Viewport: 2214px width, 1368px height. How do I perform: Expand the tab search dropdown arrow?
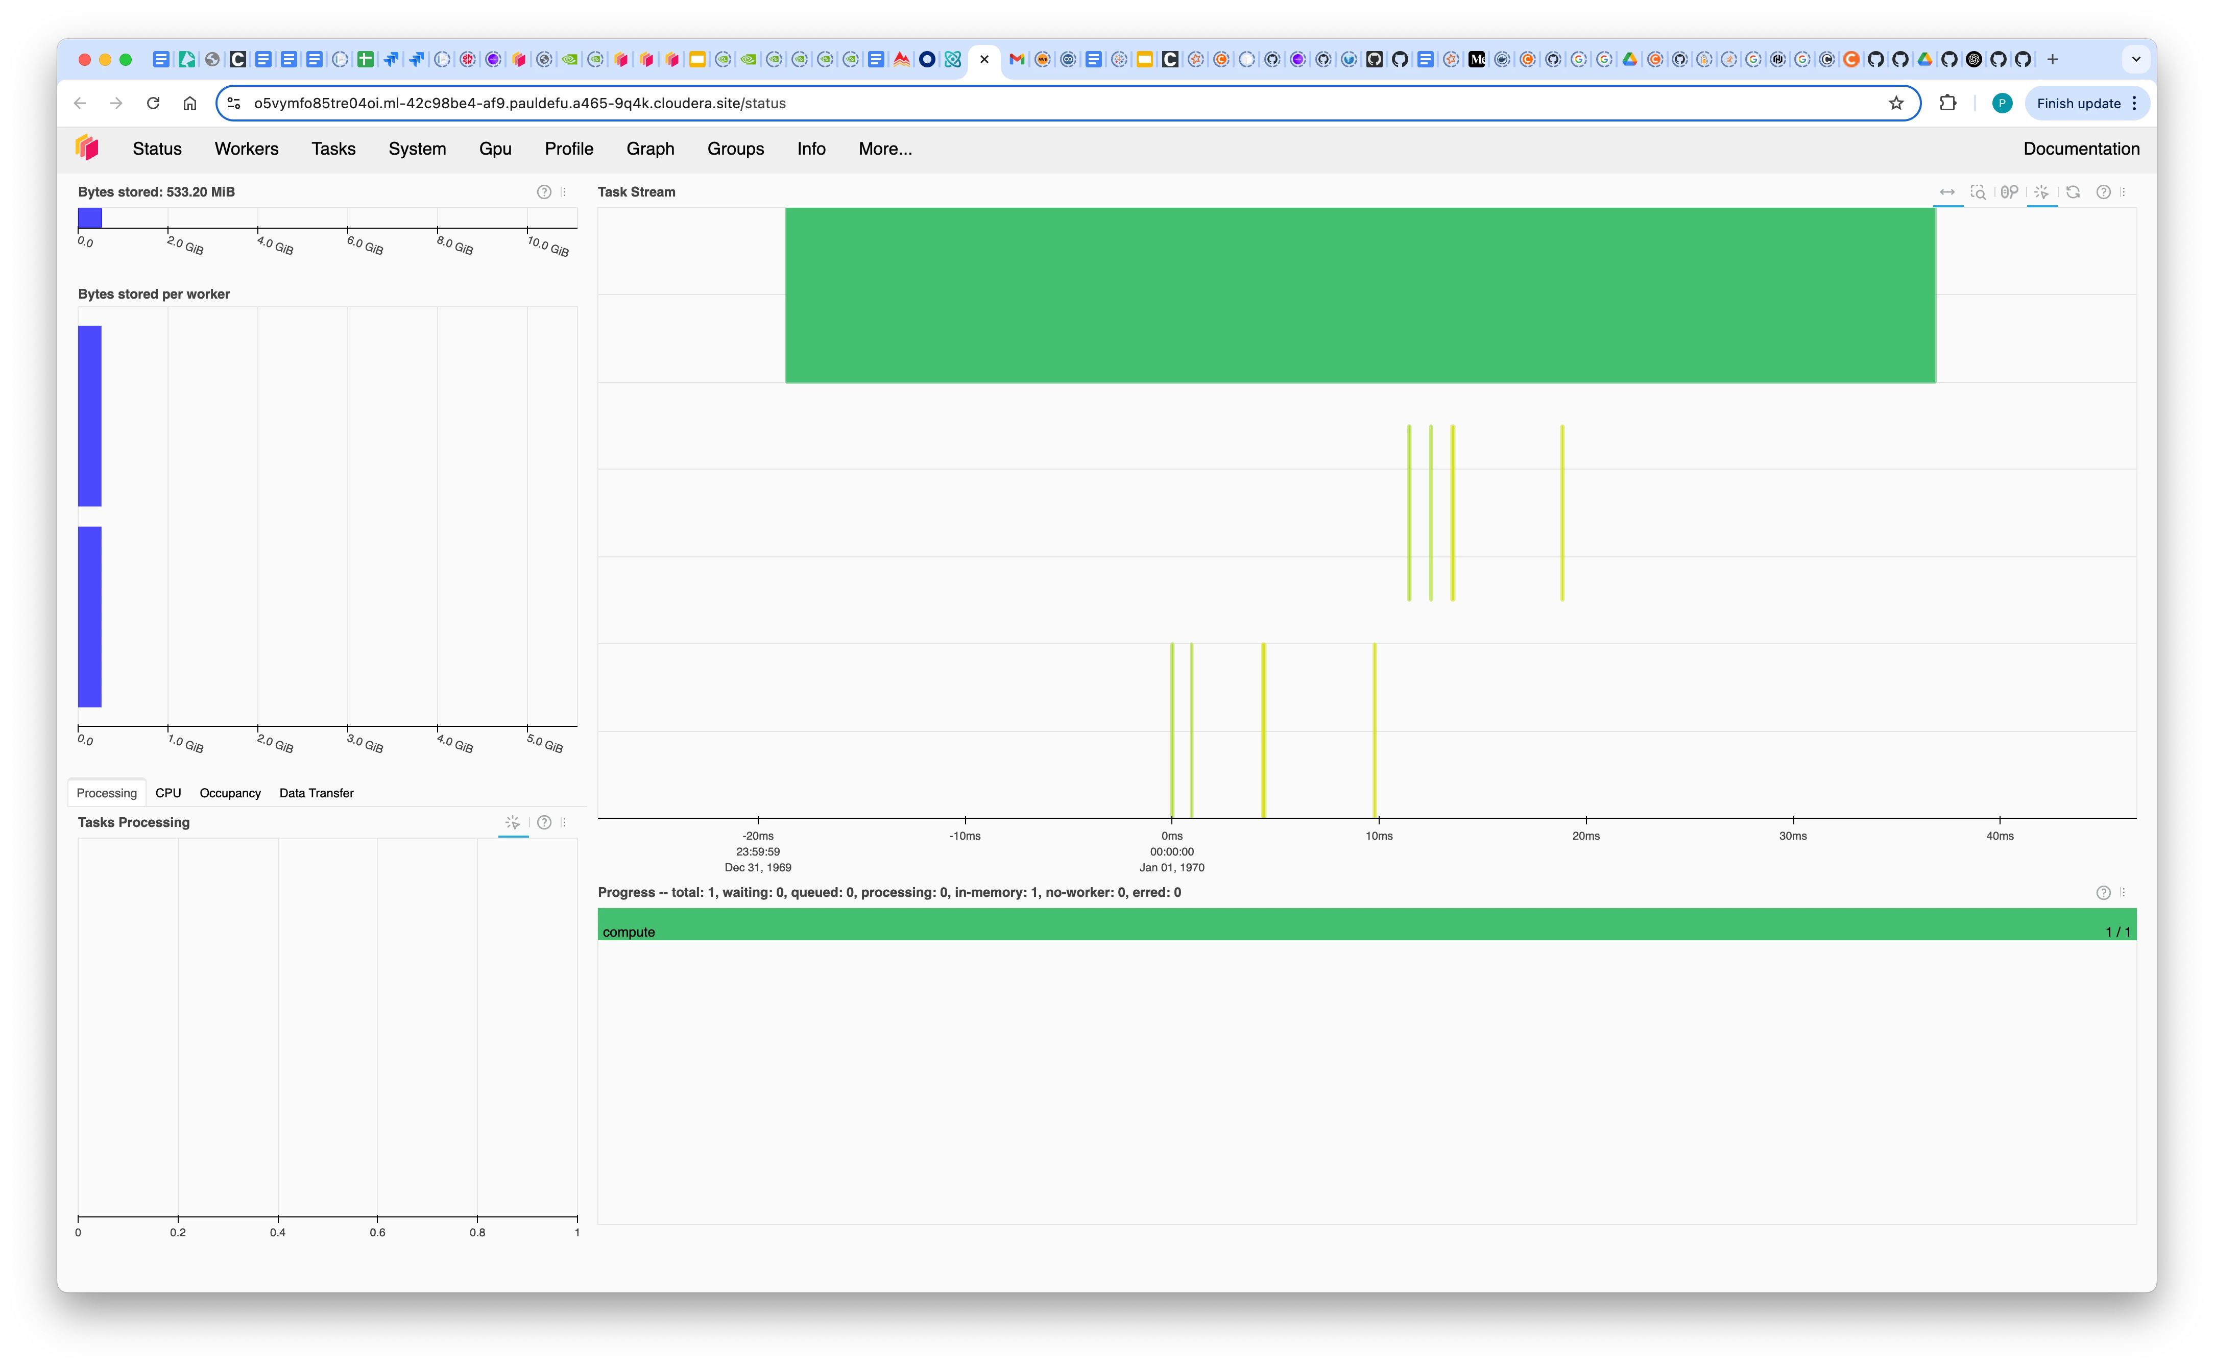click(2136, 60)
